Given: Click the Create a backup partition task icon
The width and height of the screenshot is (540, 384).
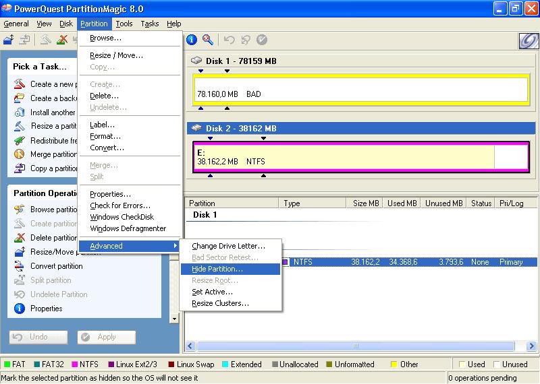Looking at the screenshot, I should click(x=20, y=98).
